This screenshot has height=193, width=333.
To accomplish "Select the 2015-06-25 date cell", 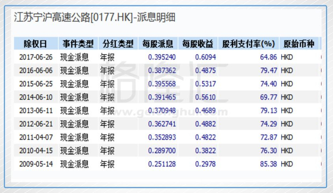I will [36, 84].
